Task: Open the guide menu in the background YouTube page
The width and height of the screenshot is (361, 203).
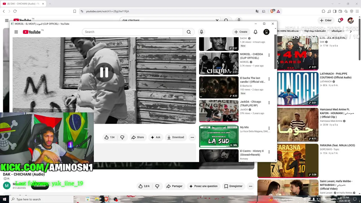Action: click(x=6, y=20)
